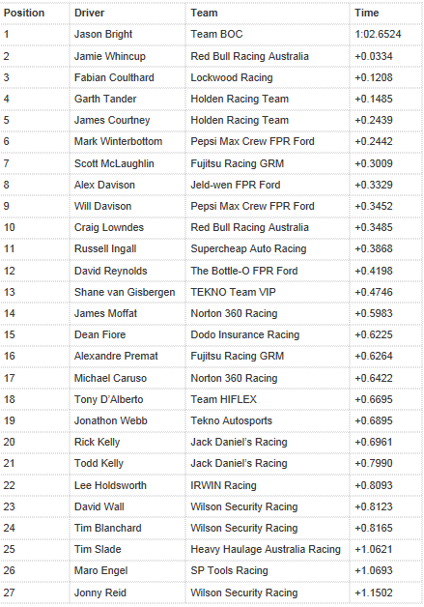
Task: Click the Driver column header
Action: point(90,13)
